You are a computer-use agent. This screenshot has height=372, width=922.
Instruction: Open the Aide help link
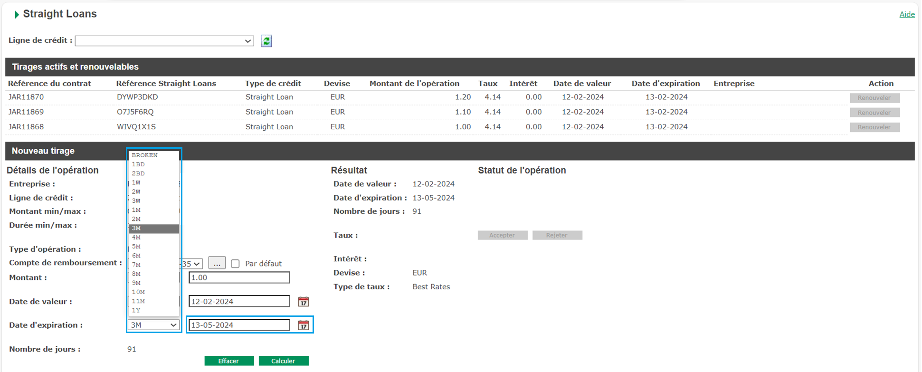coord(906,14)
